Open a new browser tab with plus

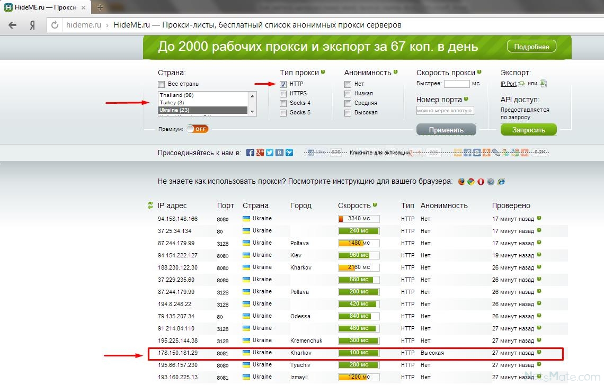100,7
